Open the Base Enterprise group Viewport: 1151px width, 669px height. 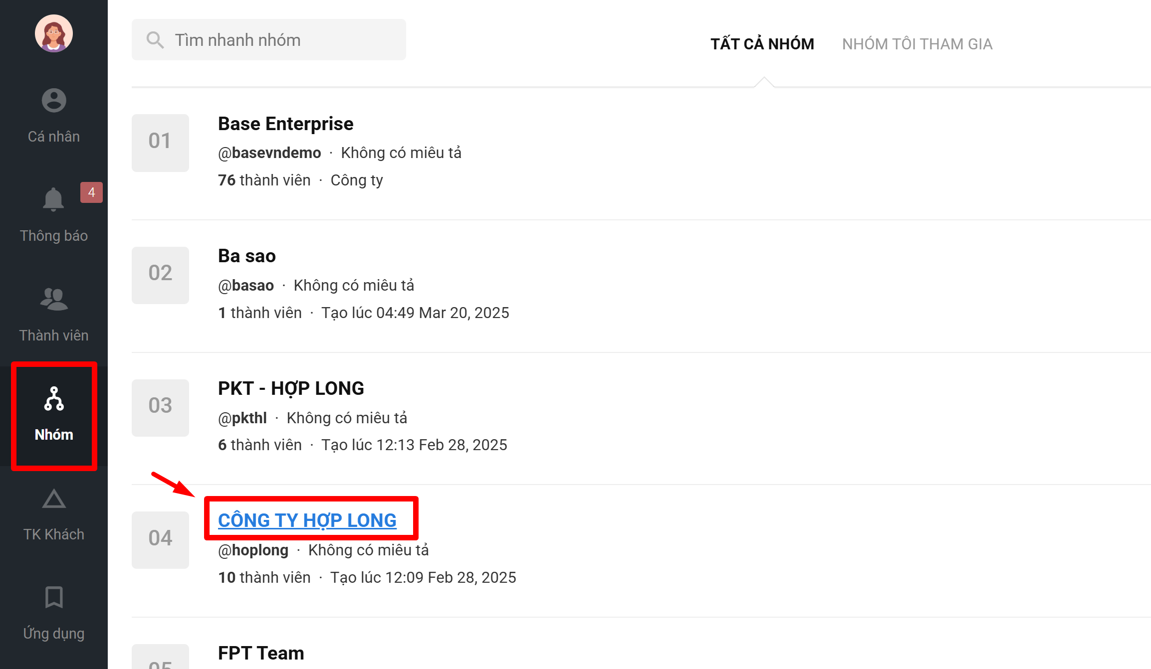285,124
